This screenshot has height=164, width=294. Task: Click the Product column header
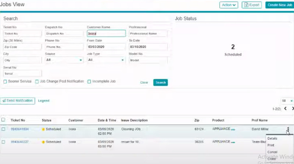[x=218, y=120]
